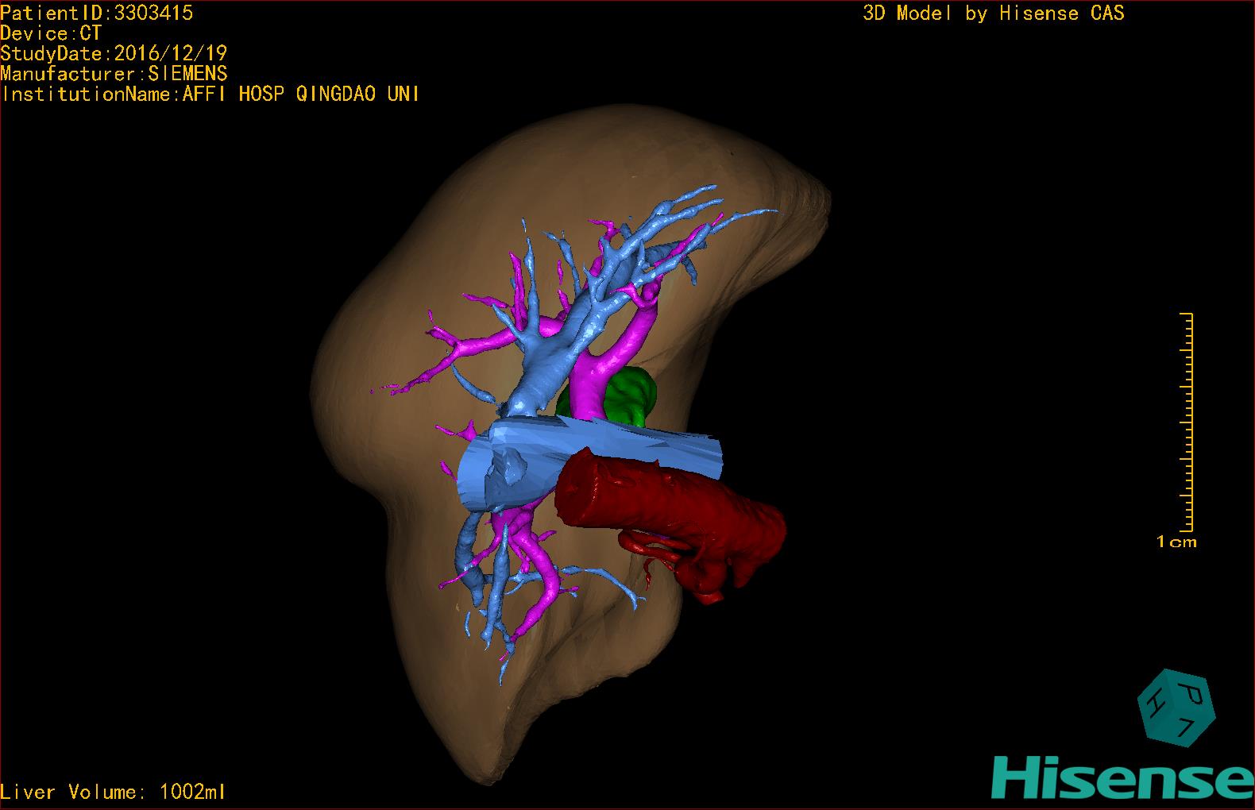Click the InstitutionName overlay text
Screen dimensions: 1255x810
click(x=210, y=94)
